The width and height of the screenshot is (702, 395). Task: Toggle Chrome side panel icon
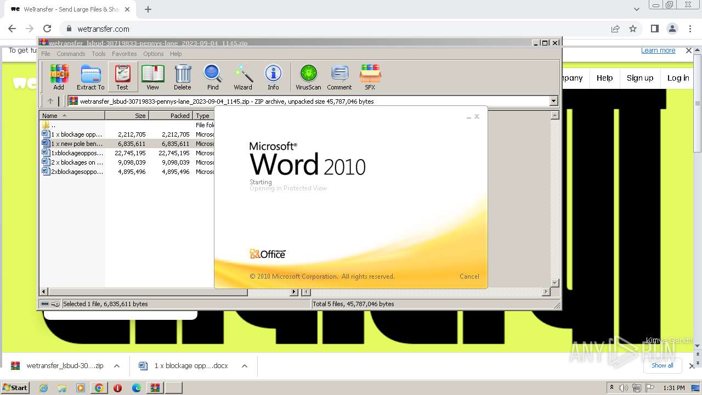(x=655, y=29)
